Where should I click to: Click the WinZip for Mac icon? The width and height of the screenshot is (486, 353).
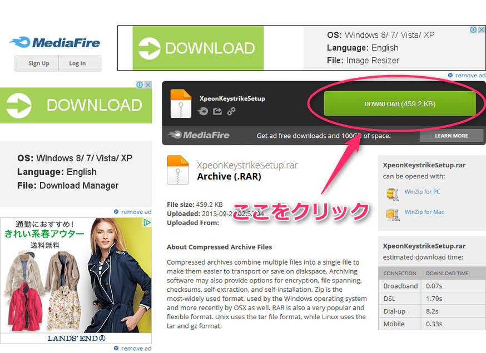coord(393,215)
